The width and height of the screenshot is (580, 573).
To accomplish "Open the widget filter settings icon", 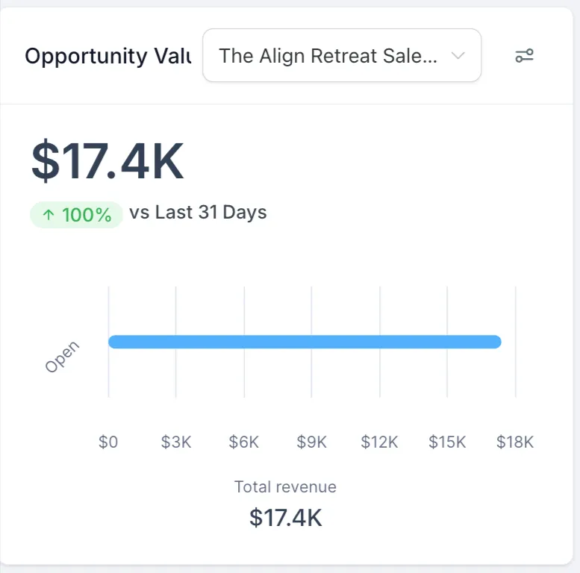I will [x=524, y=56].
